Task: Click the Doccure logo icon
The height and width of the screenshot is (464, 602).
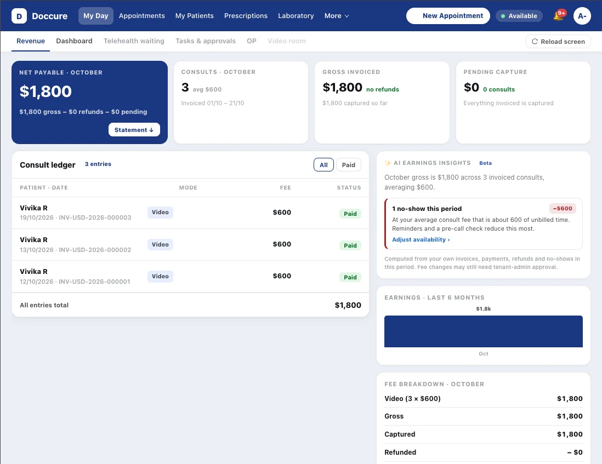Action: (x=19, y=16)
